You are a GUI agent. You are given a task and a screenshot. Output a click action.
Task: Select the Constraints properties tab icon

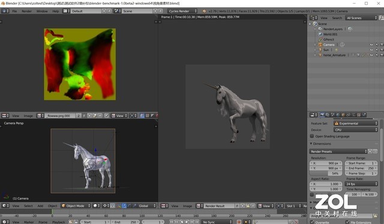point(349,115)
